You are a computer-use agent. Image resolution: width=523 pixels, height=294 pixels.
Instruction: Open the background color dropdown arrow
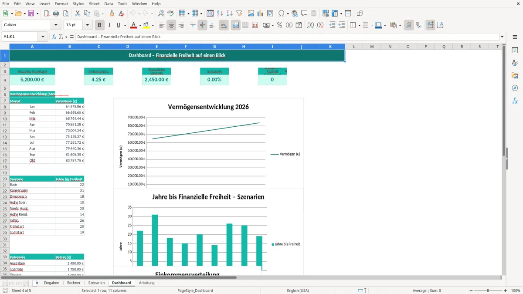(x=153, y=25)
